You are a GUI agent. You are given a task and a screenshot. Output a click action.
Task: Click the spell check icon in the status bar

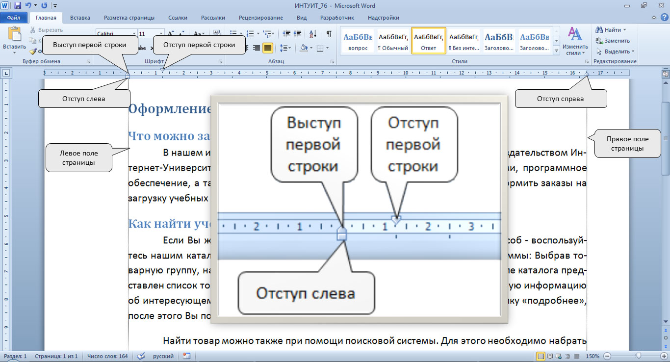141,356
